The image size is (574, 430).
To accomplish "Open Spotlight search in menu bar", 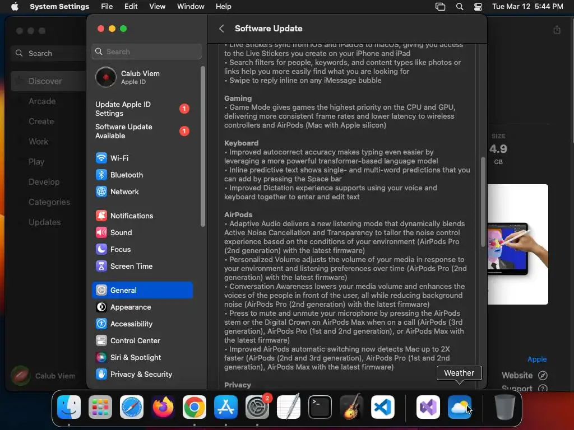I will (460, 7).
